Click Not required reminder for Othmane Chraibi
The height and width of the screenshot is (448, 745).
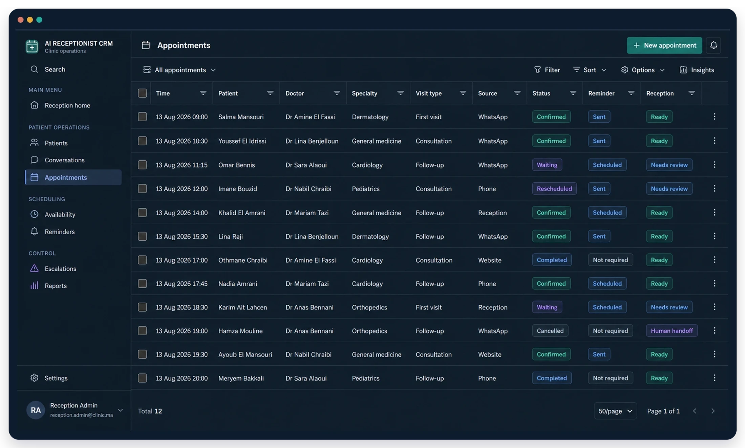click(x=610, y=260)
